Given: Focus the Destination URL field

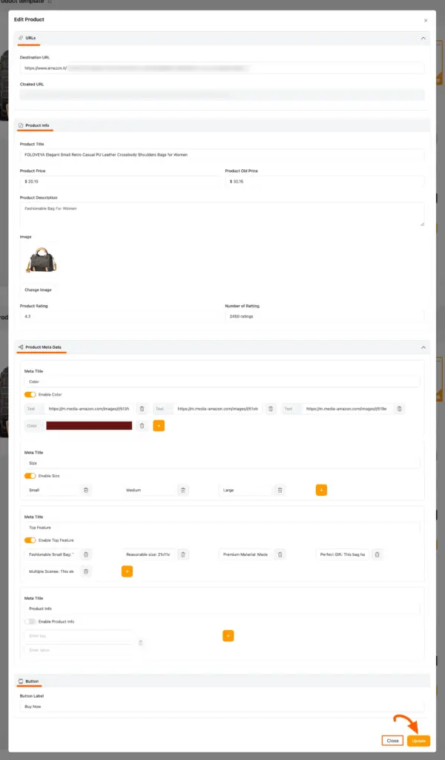Looking at the screenshot, I should [x=222, y=68].
